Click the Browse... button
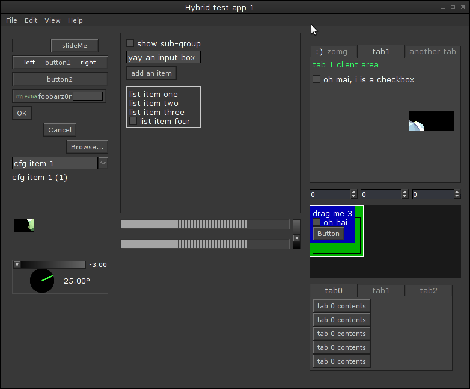 [87, 147]
